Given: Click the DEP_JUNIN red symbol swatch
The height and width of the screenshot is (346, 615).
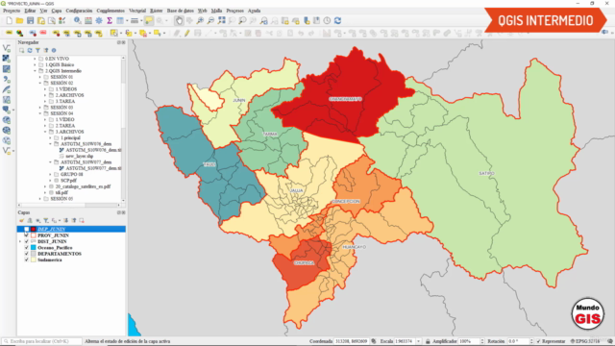Looking at the screenshot, I should 34,229.
